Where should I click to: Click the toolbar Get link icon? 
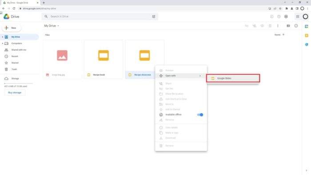point(247,26)
